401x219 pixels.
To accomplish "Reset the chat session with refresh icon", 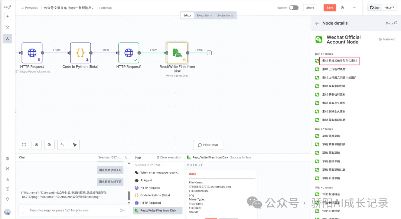I will tap(126, 157).
